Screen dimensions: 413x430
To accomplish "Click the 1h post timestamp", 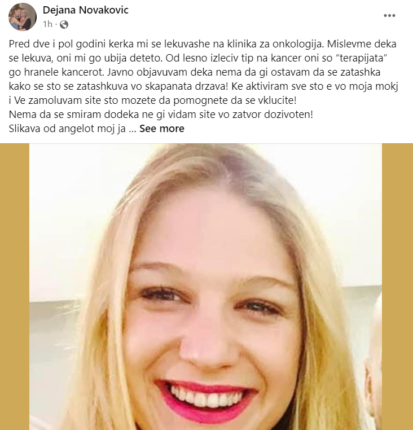I will pyautogui.click(x=47, y=24).
